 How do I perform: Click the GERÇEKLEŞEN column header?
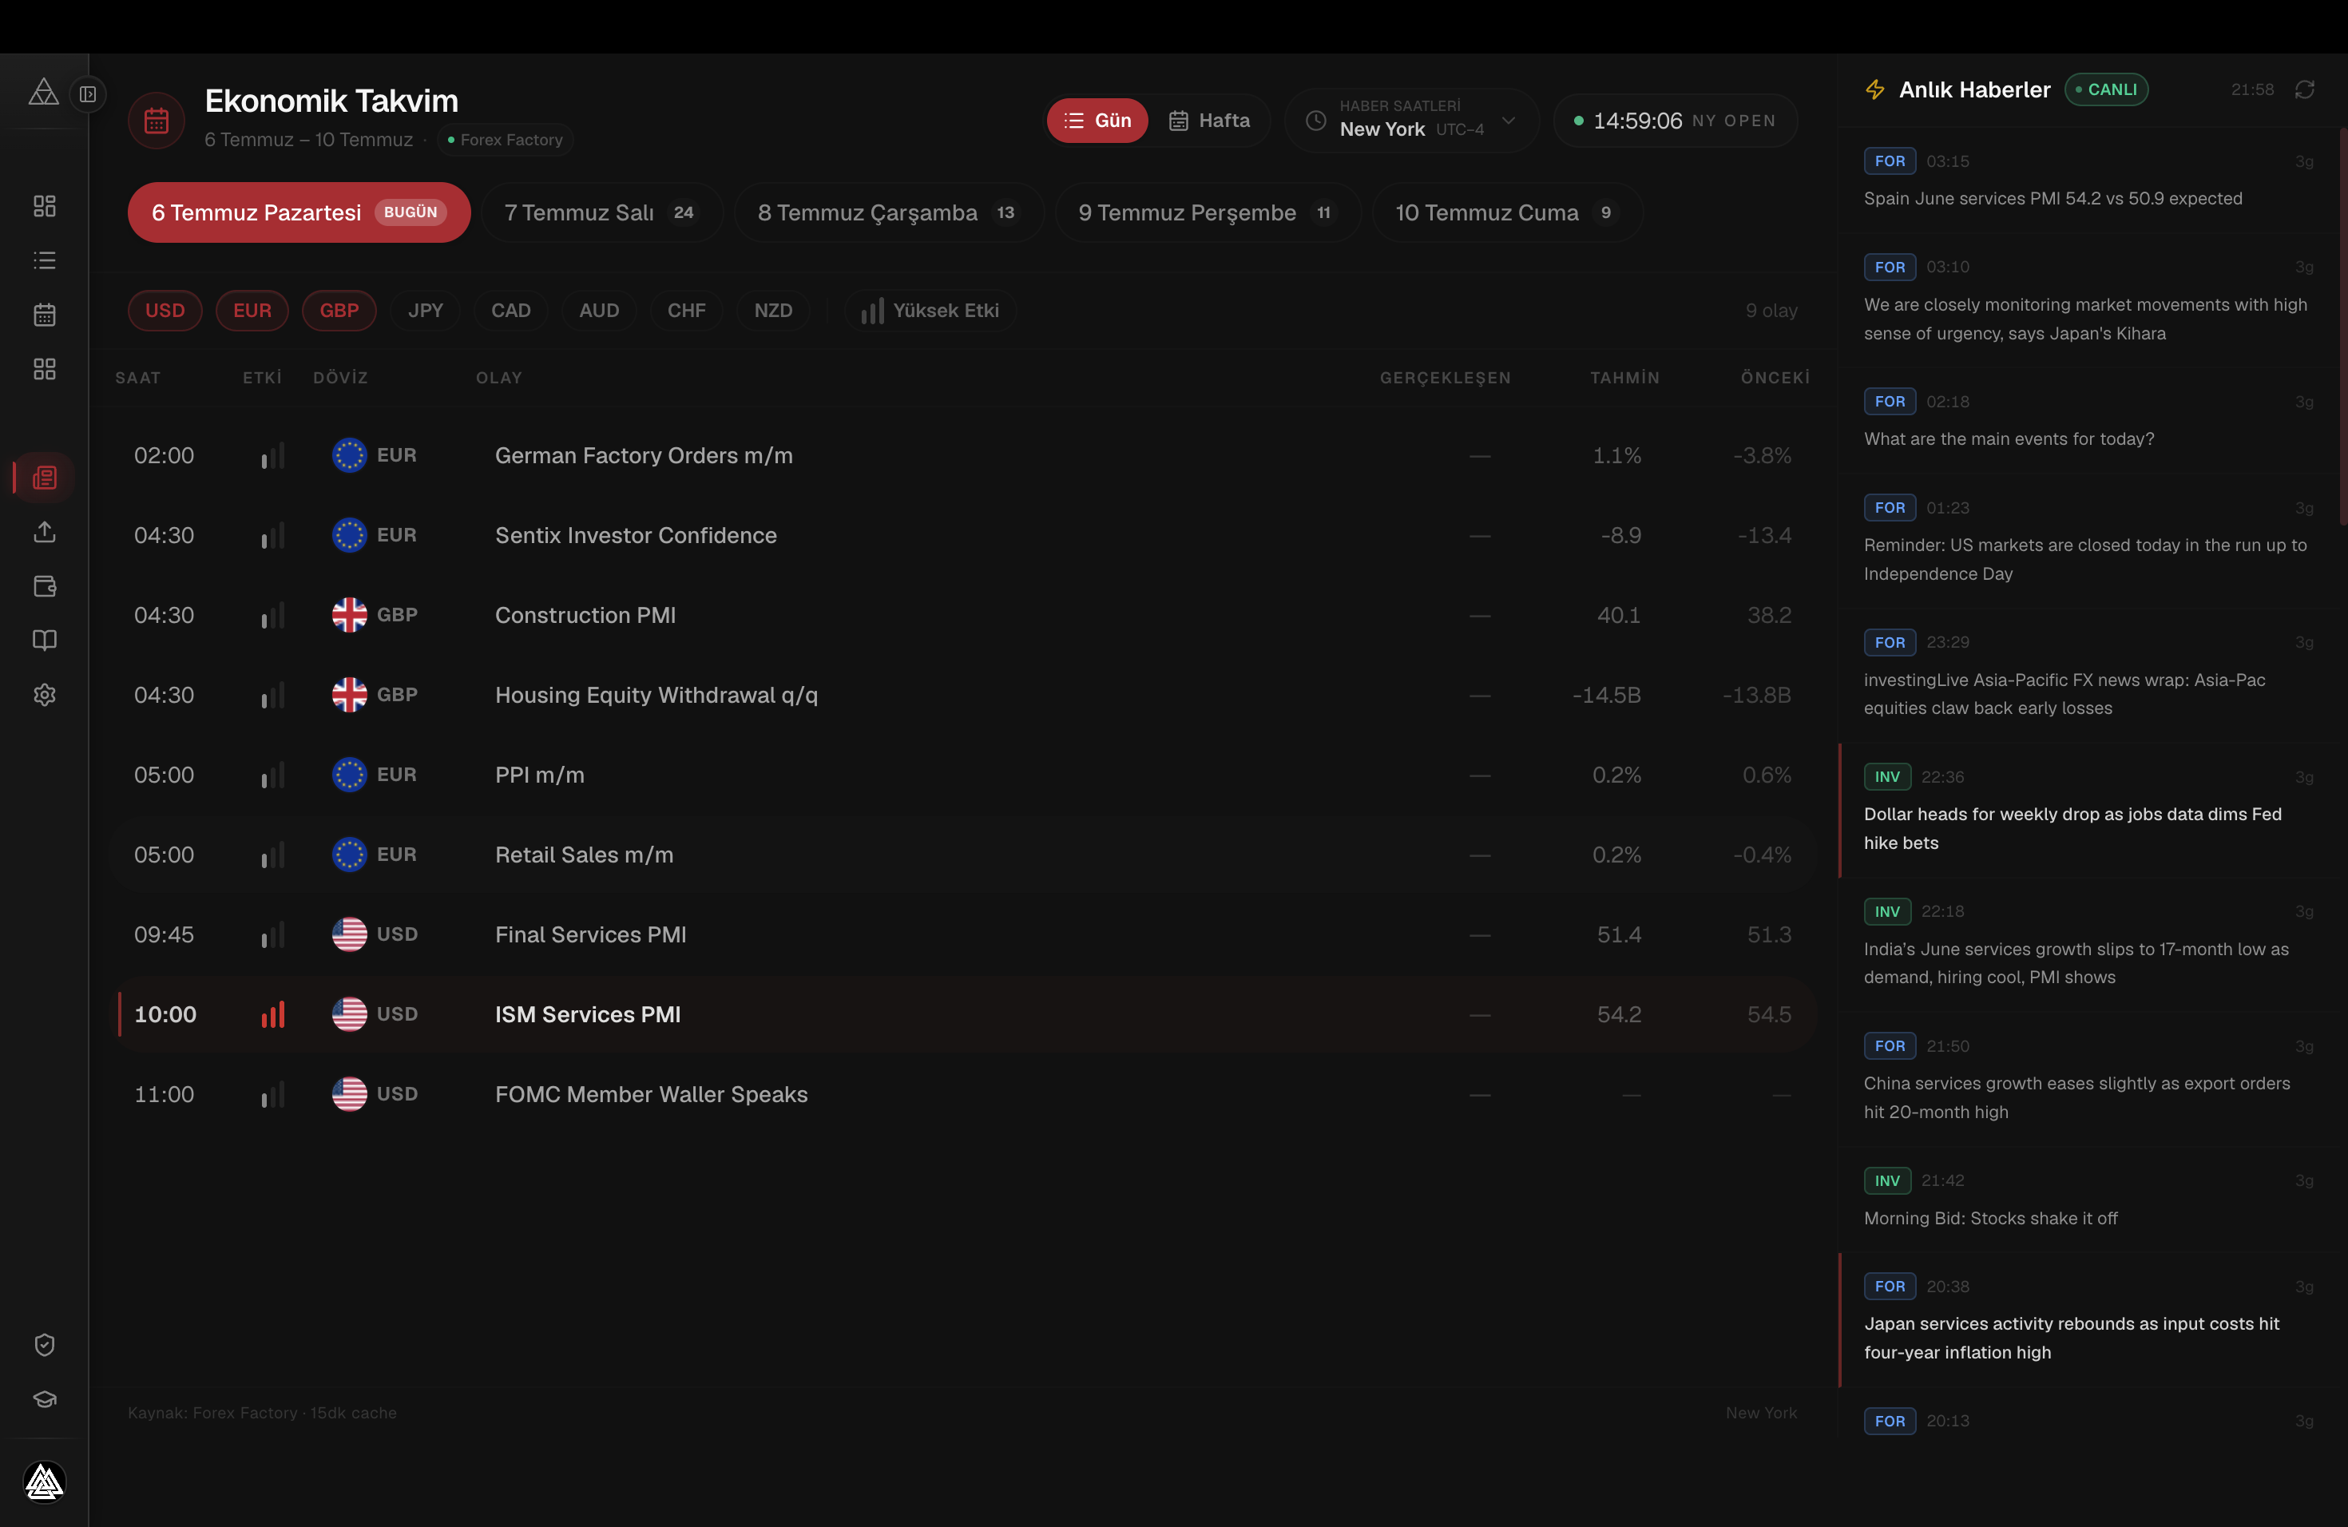(x=1444, y=378)
